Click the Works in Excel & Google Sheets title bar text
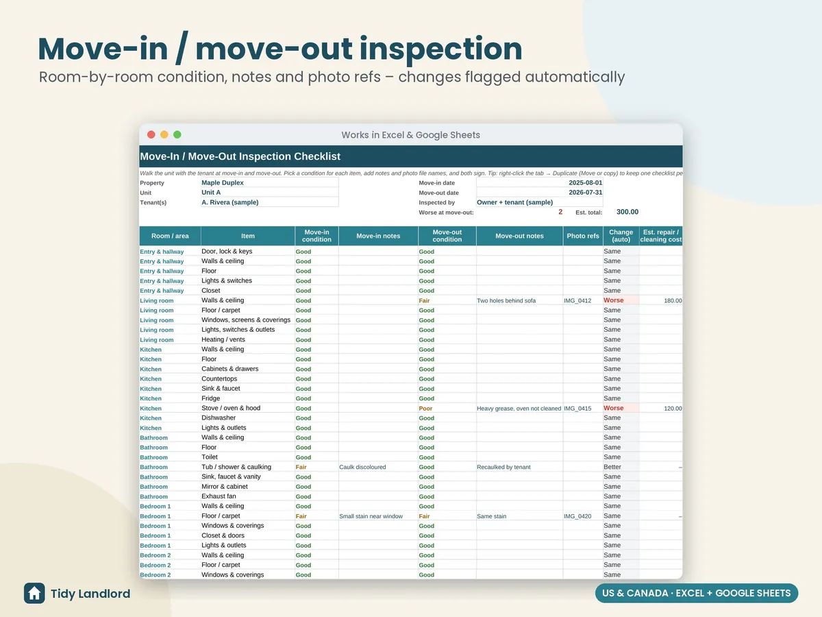This screenshot has width=822, height=617. pyautogui.click(x=410, y=135)
